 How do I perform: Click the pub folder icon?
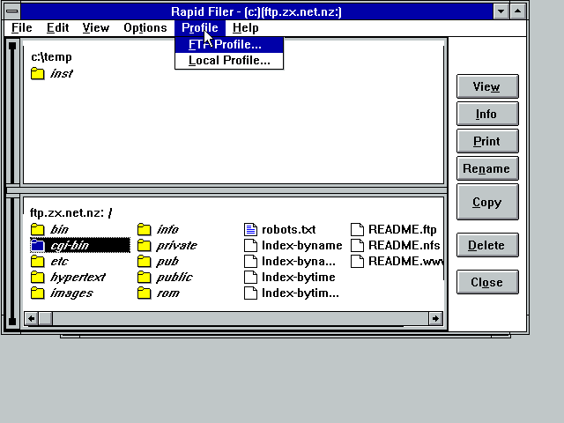144,261
